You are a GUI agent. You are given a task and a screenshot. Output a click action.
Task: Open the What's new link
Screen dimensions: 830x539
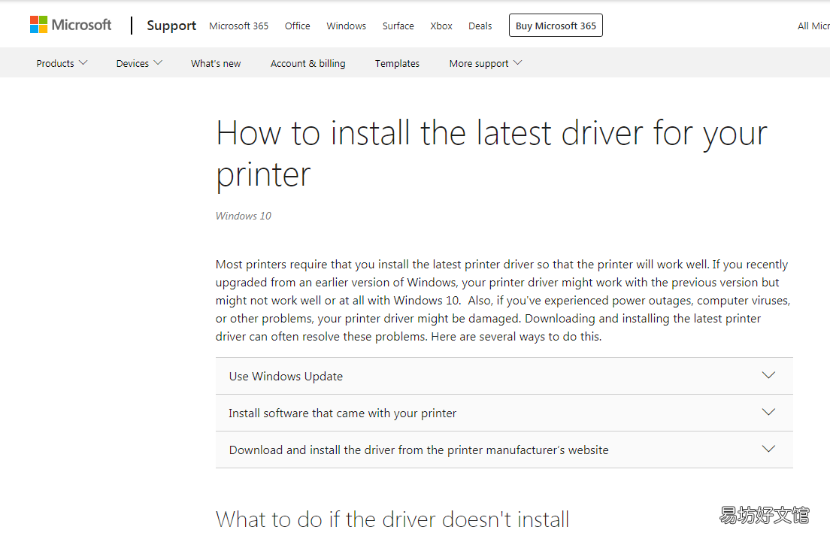pyautogui.click(x=216, y=64)
